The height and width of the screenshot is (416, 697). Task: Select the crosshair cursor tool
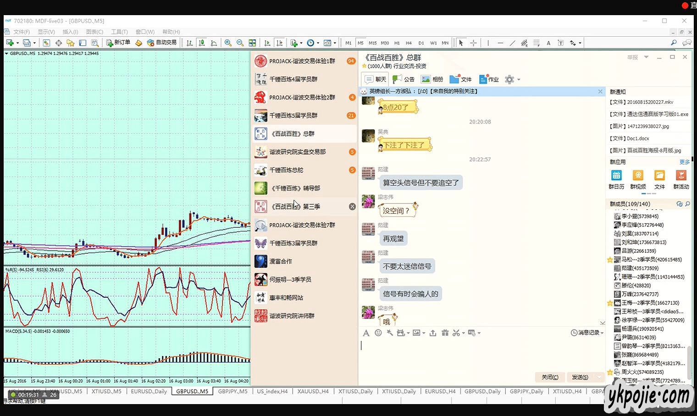[x=473, y=43]
